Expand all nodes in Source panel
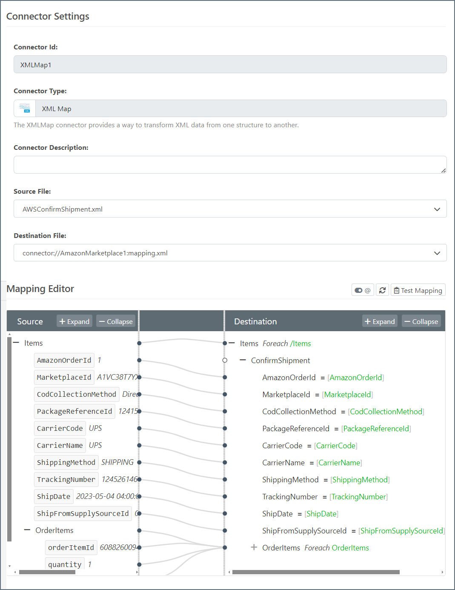 click(x=74, y=321)
